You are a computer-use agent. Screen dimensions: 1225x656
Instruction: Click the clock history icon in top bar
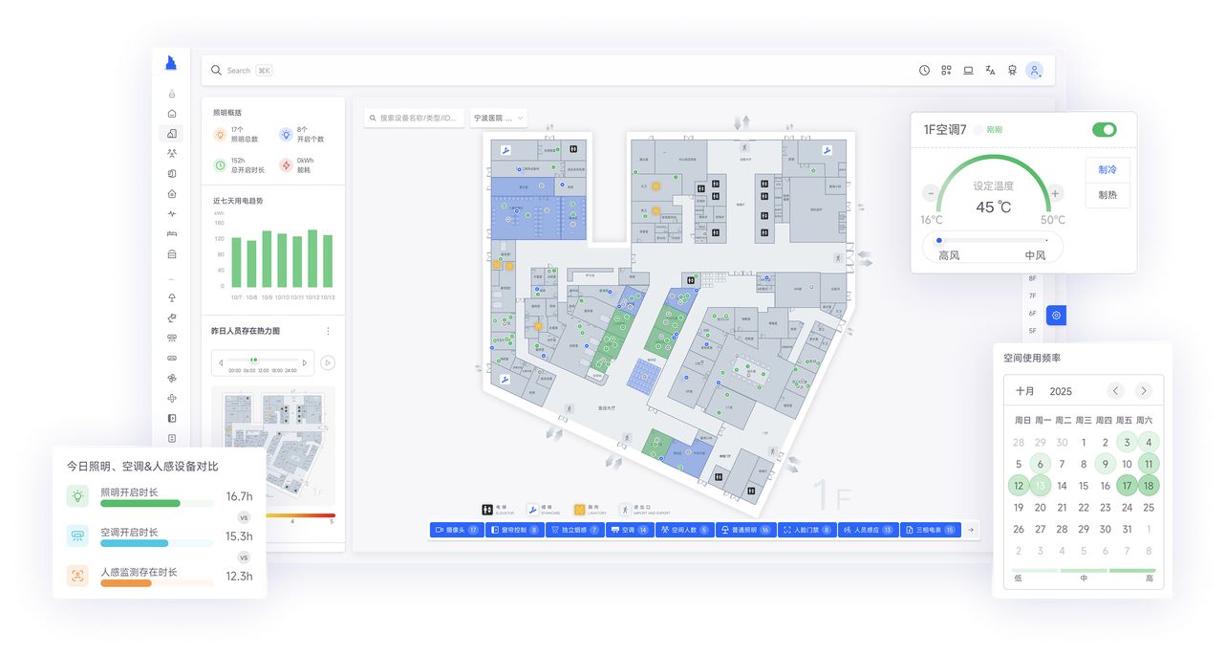pyautogui.click(x=924, y=71)
